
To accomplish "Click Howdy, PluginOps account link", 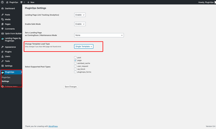I will [206, 2].
